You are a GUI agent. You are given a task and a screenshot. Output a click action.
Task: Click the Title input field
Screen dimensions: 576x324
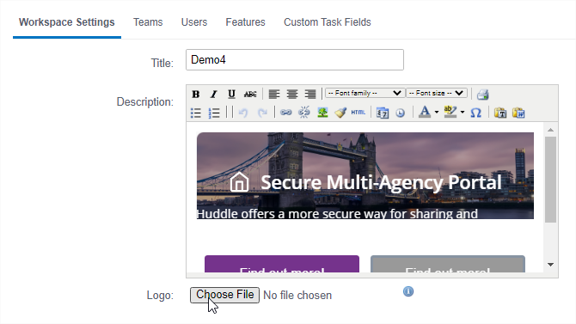click(295, 60)
